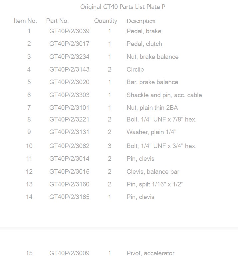Select part number GT40P/2/3234
The width and height of the screenshot is (238, 261).
[x=69, y=57]
